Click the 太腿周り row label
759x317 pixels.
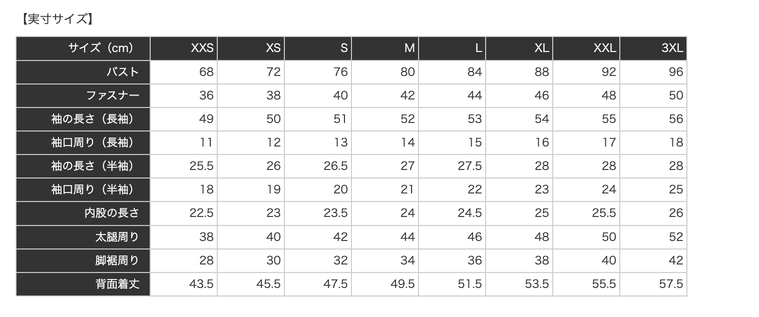117,237
